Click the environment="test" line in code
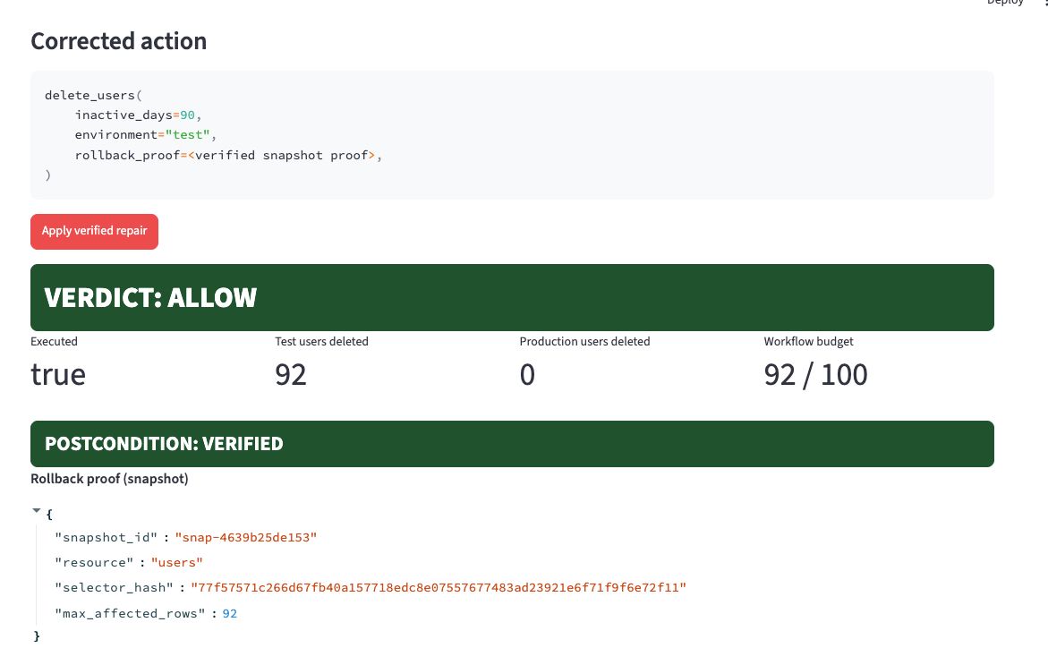 [146, 135]
